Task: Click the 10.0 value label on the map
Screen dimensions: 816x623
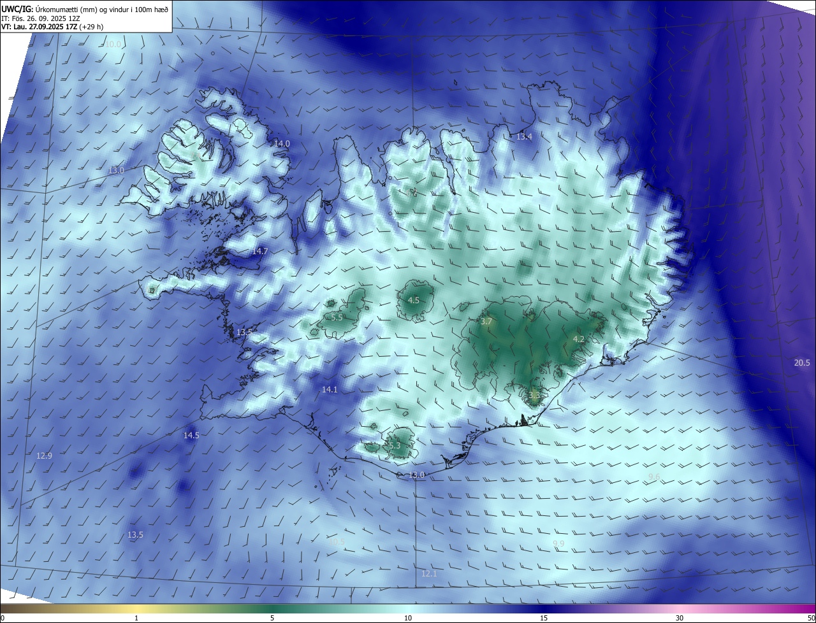Action: coord(113,45)
